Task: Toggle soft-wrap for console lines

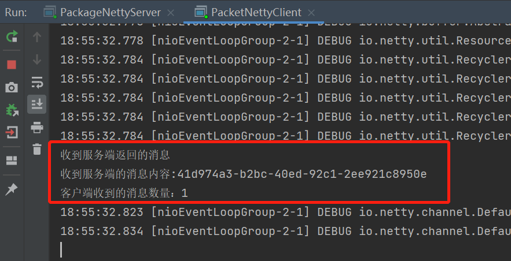Action: coord(37,81)
